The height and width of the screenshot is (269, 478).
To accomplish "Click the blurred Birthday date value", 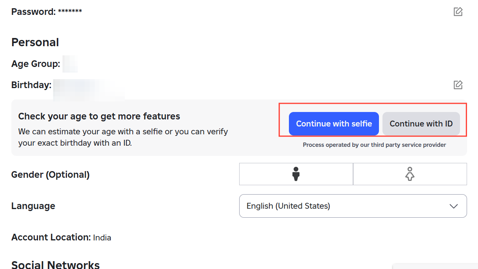I will click(x=88, y=85).
